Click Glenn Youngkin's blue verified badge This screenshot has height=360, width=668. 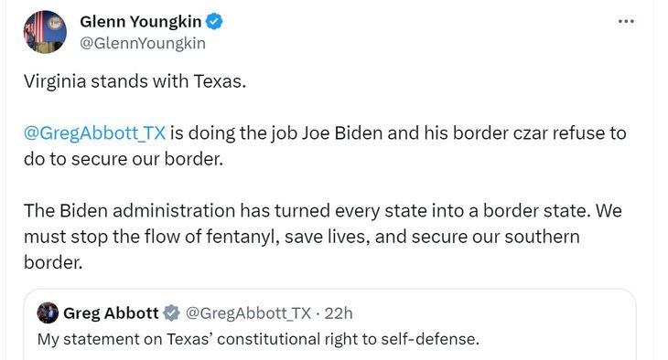click(214, 21)
